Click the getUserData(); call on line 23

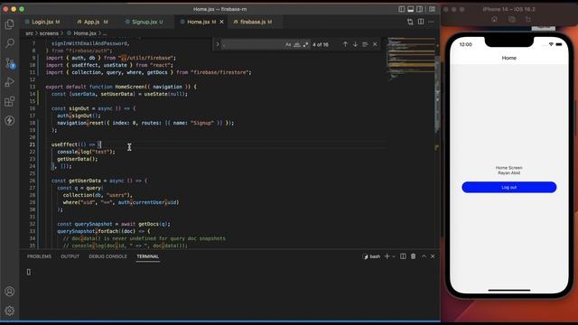click(77, 159)
